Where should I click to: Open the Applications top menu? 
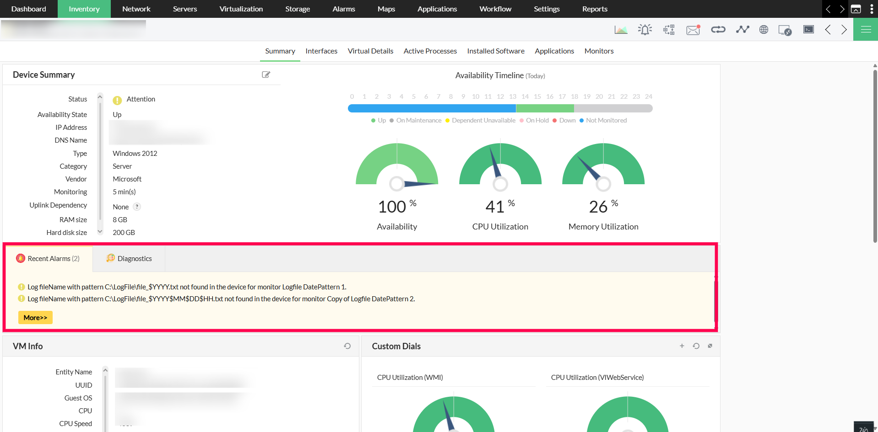[x=437, y=9]
